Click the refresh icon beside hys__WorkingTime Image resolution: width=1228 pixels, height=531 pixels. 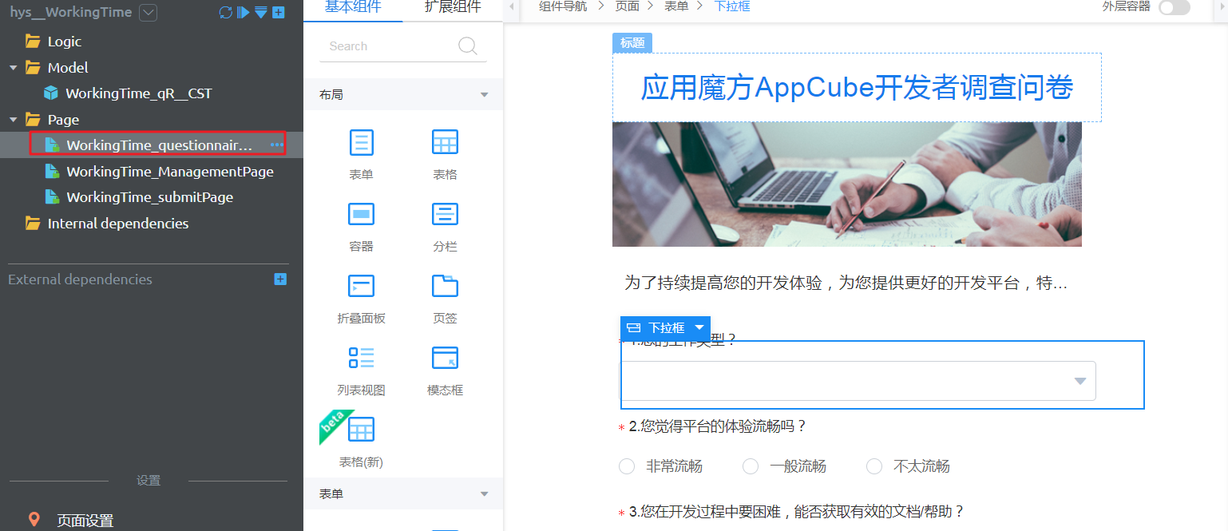226,13
